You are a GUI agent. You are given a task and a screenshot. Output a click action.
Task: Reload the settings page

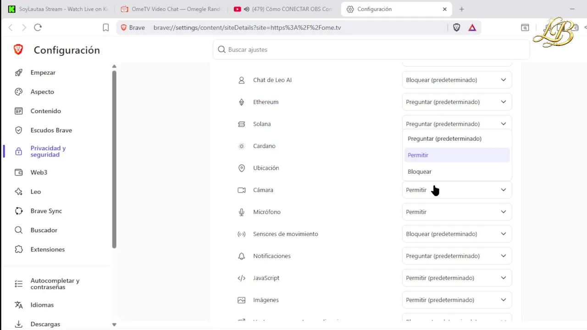[x=38, y=27]
